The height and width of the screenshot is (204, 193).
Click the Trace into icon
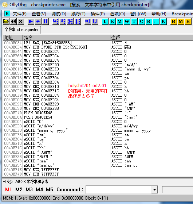[x=70, y=21]
